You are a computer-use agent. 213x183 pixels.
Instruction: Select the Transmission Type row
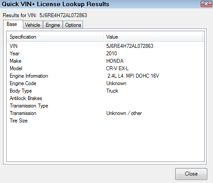click(x=105, y=106)
